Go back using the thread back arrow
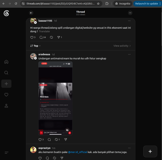This screenshot has width=162, height=160. [x=31, y=13]
